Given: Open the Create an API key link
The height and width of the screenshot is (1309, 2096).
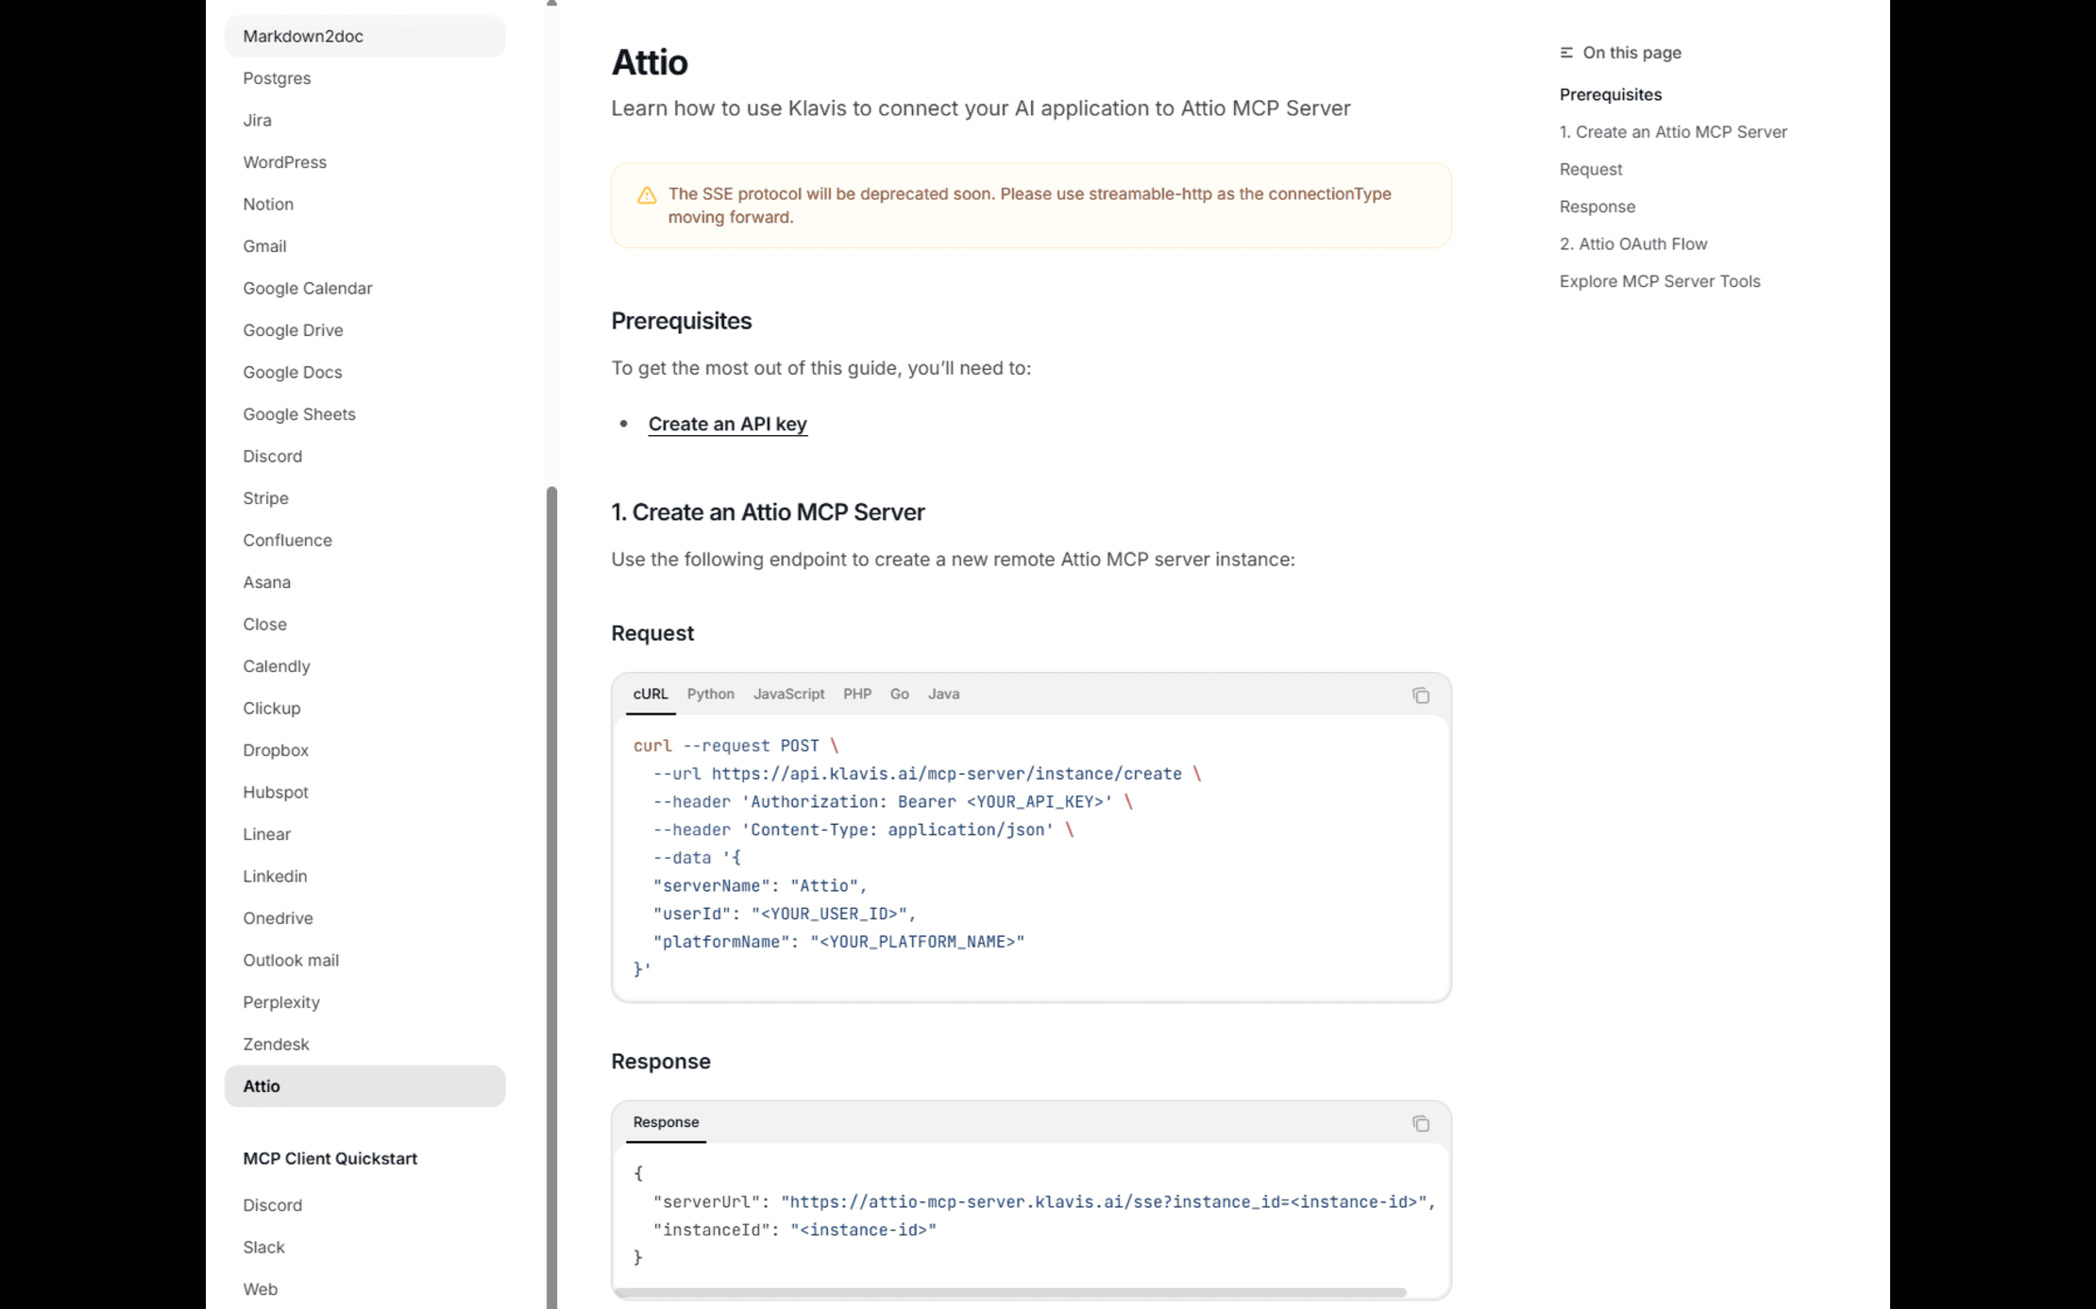Looking at the screenshot, I should [727, 424].
